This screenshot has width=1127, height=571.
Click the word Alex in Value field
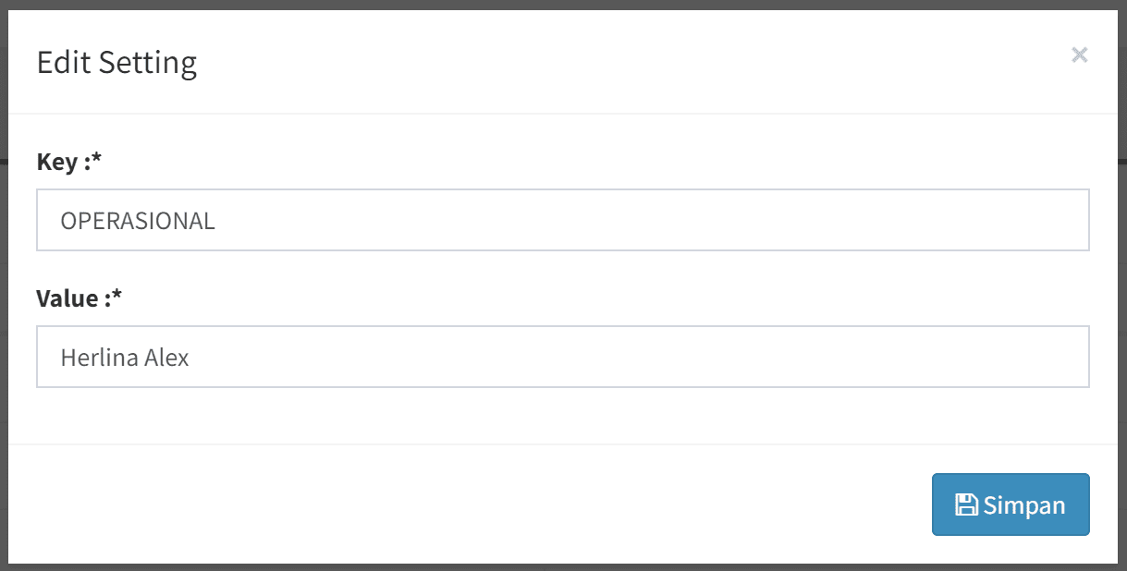166,358
